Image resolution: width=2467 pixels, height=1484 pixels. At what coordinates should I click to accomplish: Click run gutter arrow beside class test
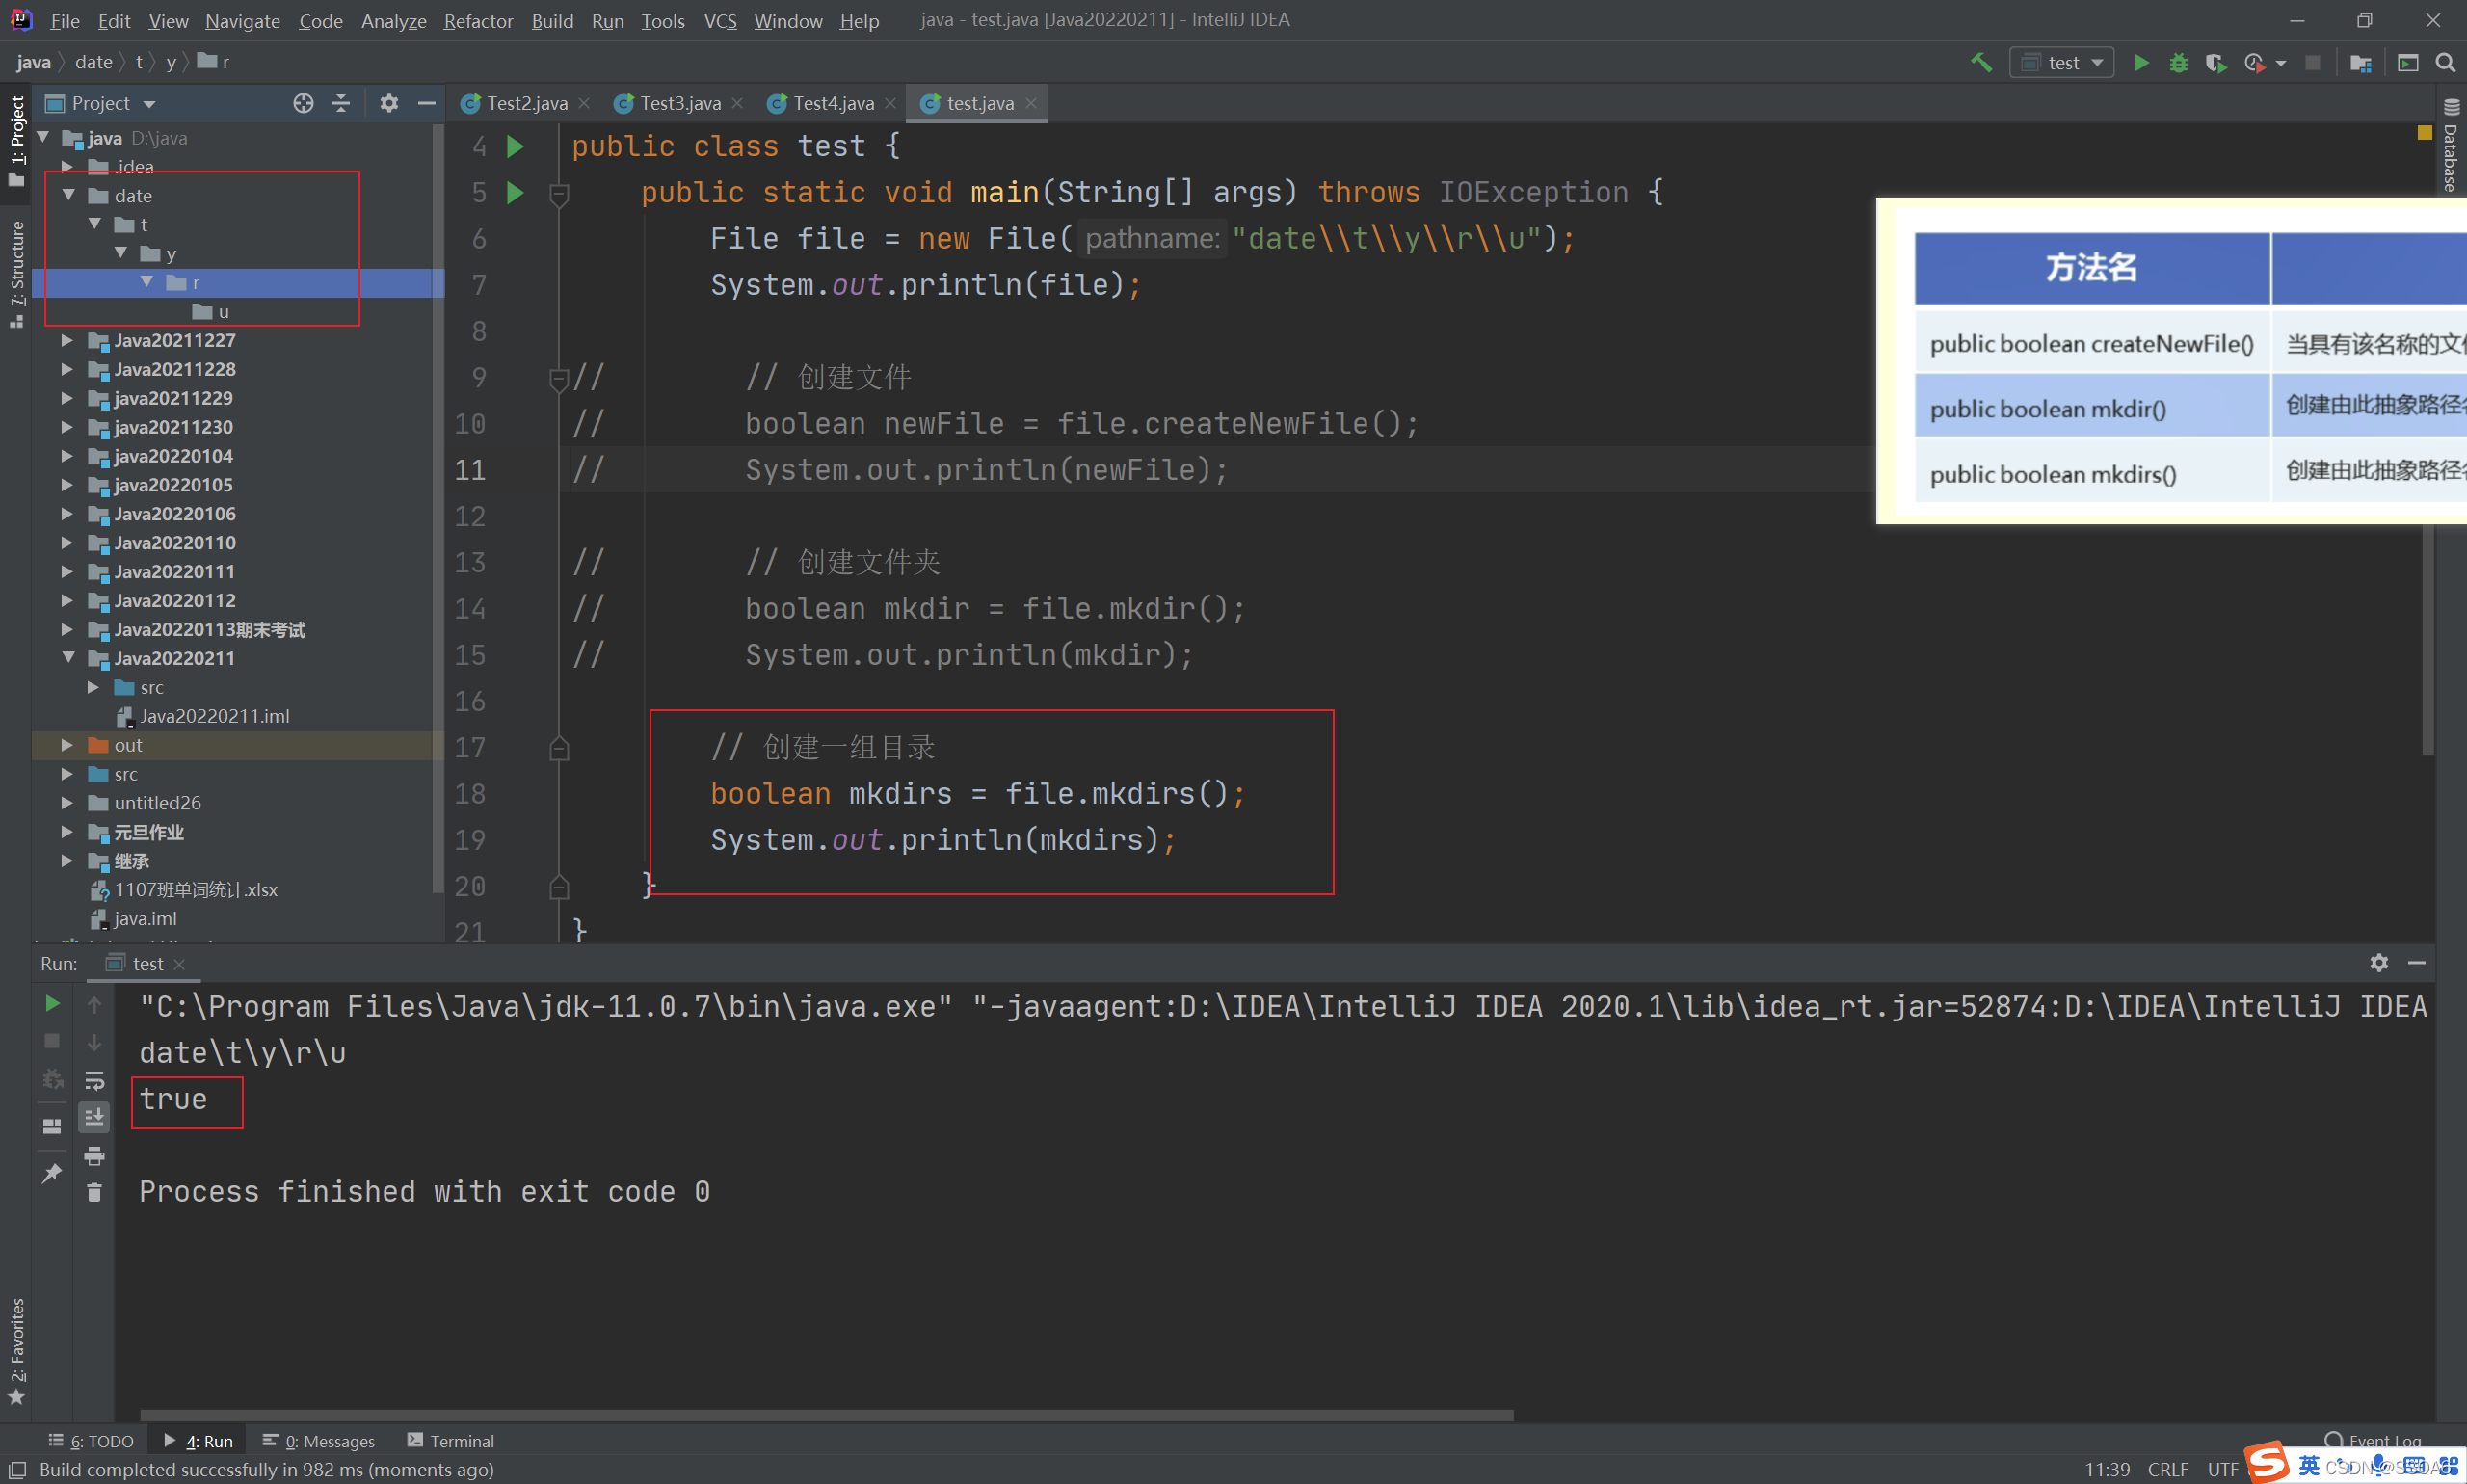[x=515, y=146]
